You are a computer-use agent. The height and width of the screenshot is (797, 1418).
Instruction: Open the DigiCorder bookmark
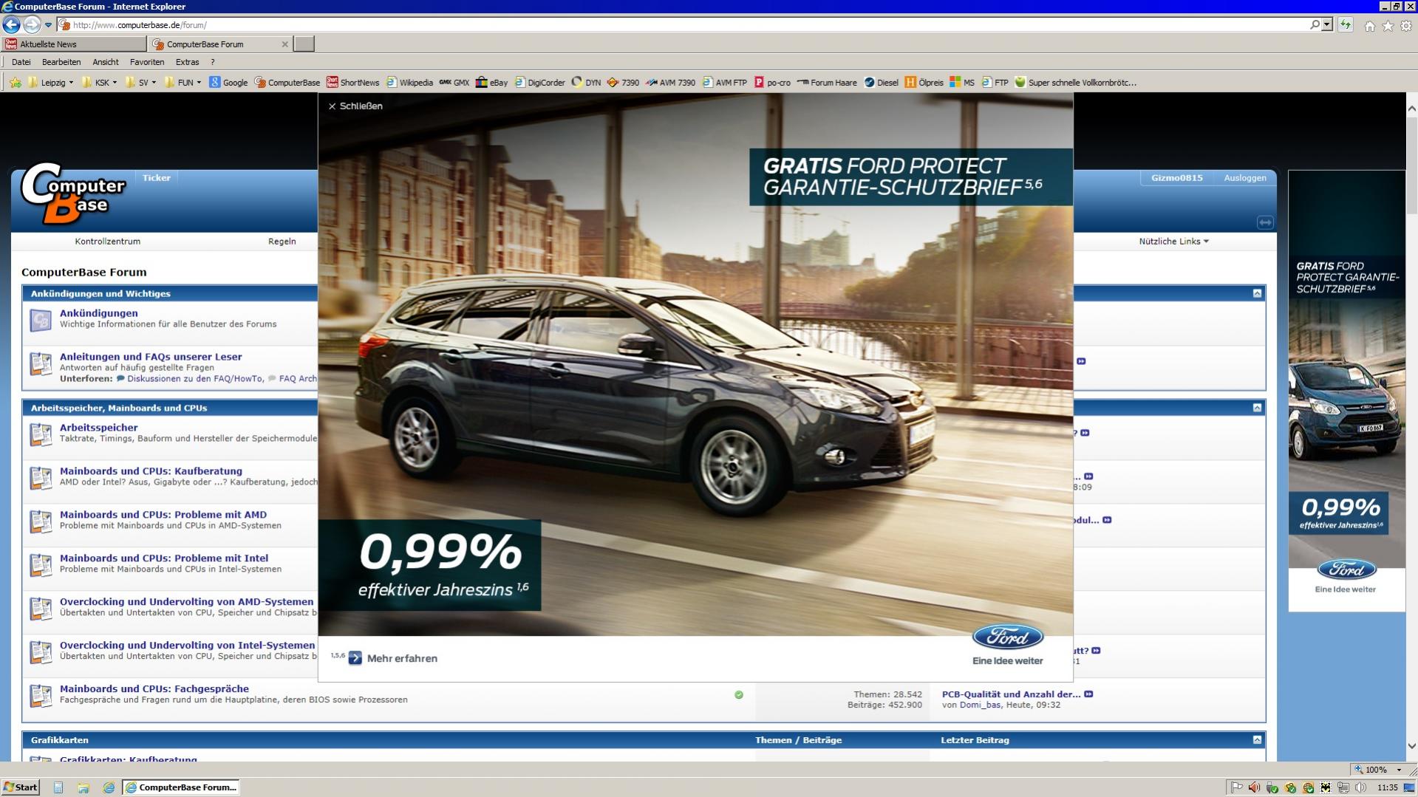[539, 83]
